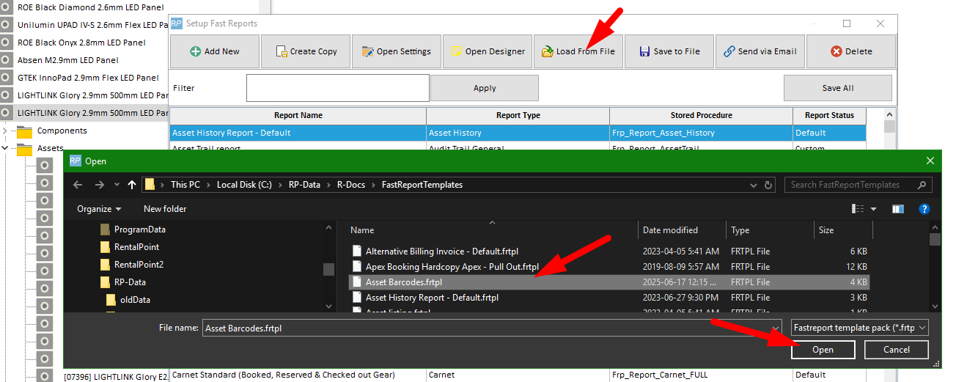Toggle the preview pane icon
This screenshot has height=382, width=967.
(898, 209)
